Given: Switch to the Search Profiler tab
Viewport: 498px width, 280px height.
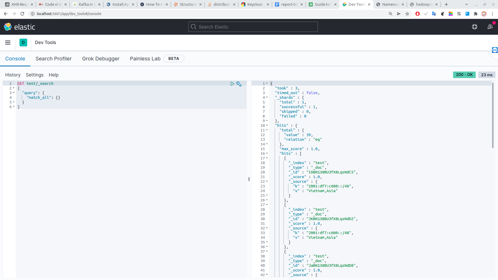Looking at the screenshot, I should point(53,59).
